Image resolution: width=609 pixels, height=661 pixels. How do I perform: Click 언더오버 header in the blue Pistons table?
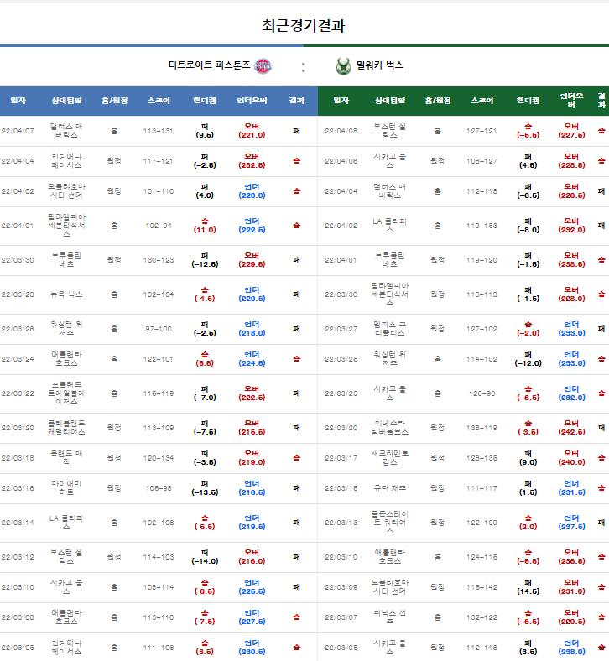click(x=252, y=101)
